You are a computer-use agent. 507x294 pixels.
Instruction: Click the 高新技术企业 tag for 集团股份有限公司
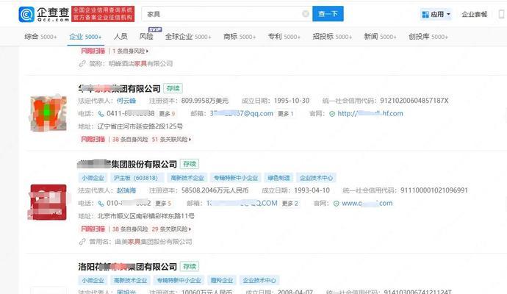coord(187,178)
